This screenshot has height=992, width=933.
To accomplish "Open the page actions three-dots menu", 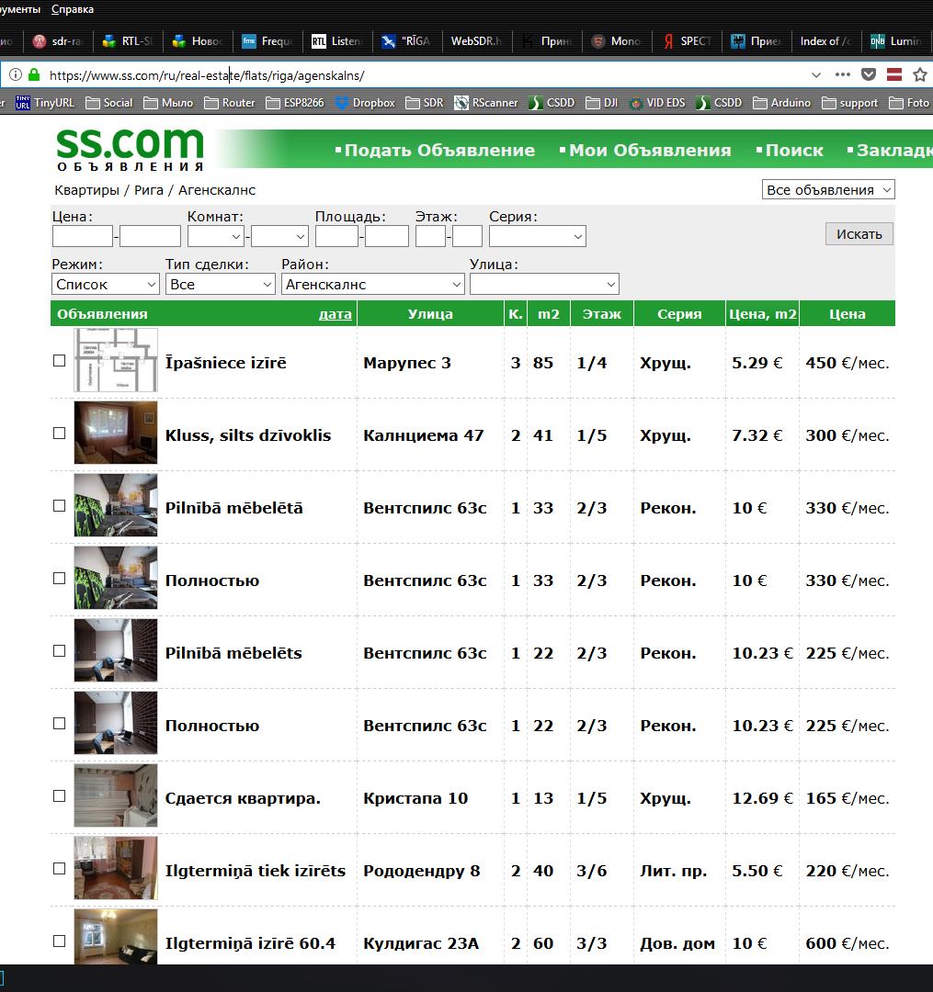I will click(843, 74).
